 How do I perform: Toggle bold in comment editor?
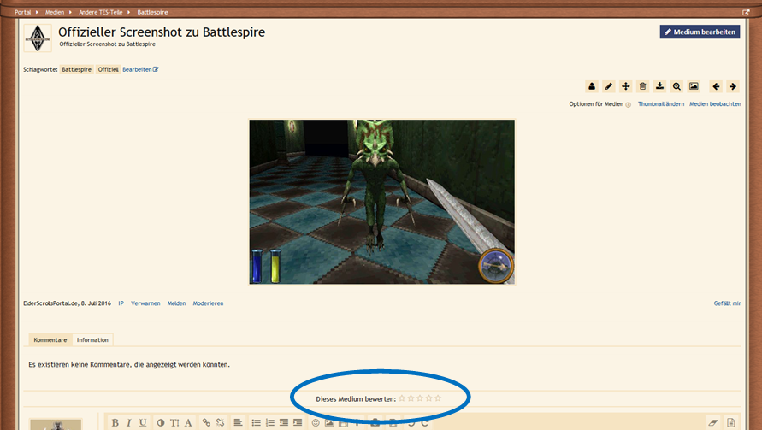pos(115,422)
